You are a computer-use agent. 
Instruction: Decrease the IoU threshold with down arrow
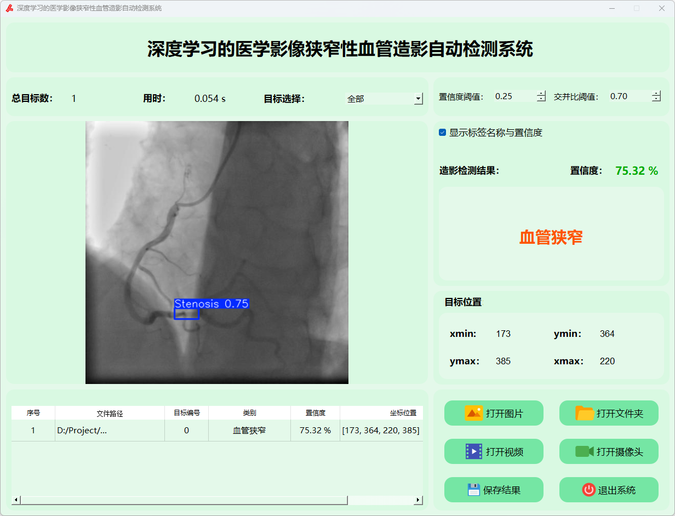[656, 99]
